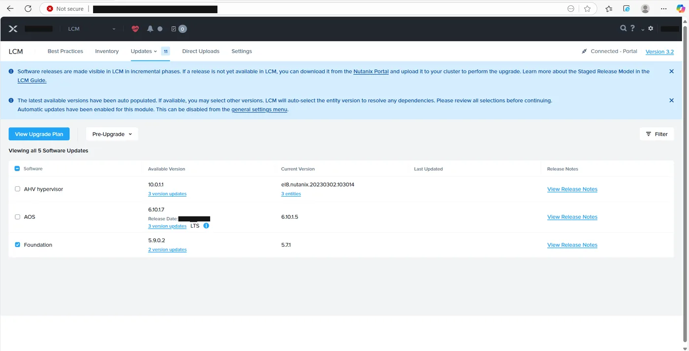The image size is (689, 351).
Task: Show 3 version updates for AOS
Action: pos(167,226)
